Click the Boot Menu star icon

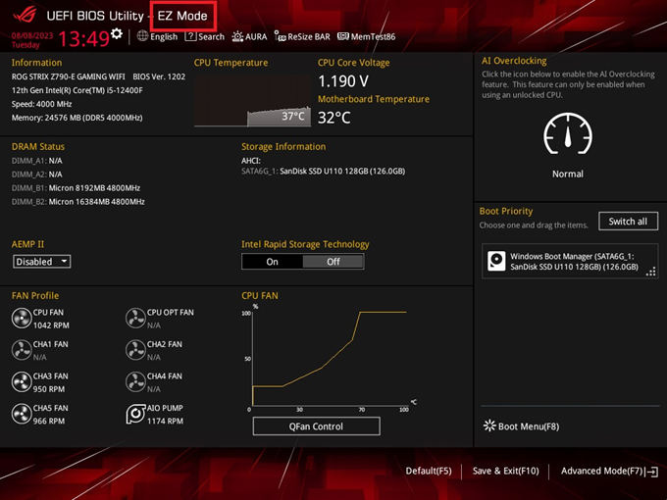[x=489, y=425]
